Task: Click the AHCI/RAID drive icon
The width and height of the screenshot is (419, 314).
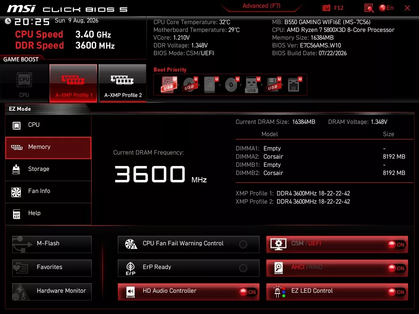Action: (x=278, y=268)
